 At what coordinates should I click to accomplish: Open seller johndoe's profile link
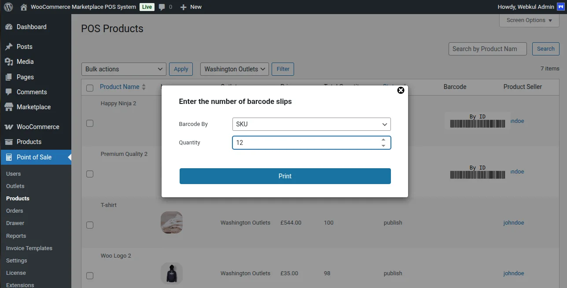pyautogui.click(x=513, y=222)
